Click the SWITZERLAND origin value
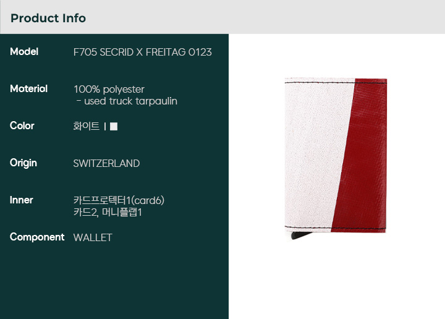Viewport: 445px width, 319px height. (106, 163)
